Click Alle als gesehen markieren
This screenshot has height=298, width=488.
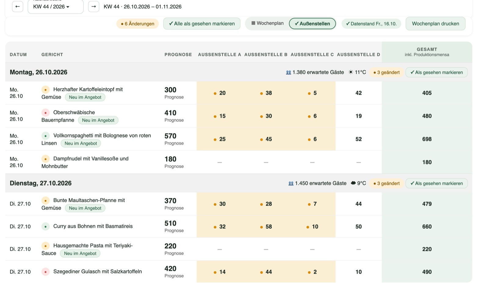[x=202, y=24]
